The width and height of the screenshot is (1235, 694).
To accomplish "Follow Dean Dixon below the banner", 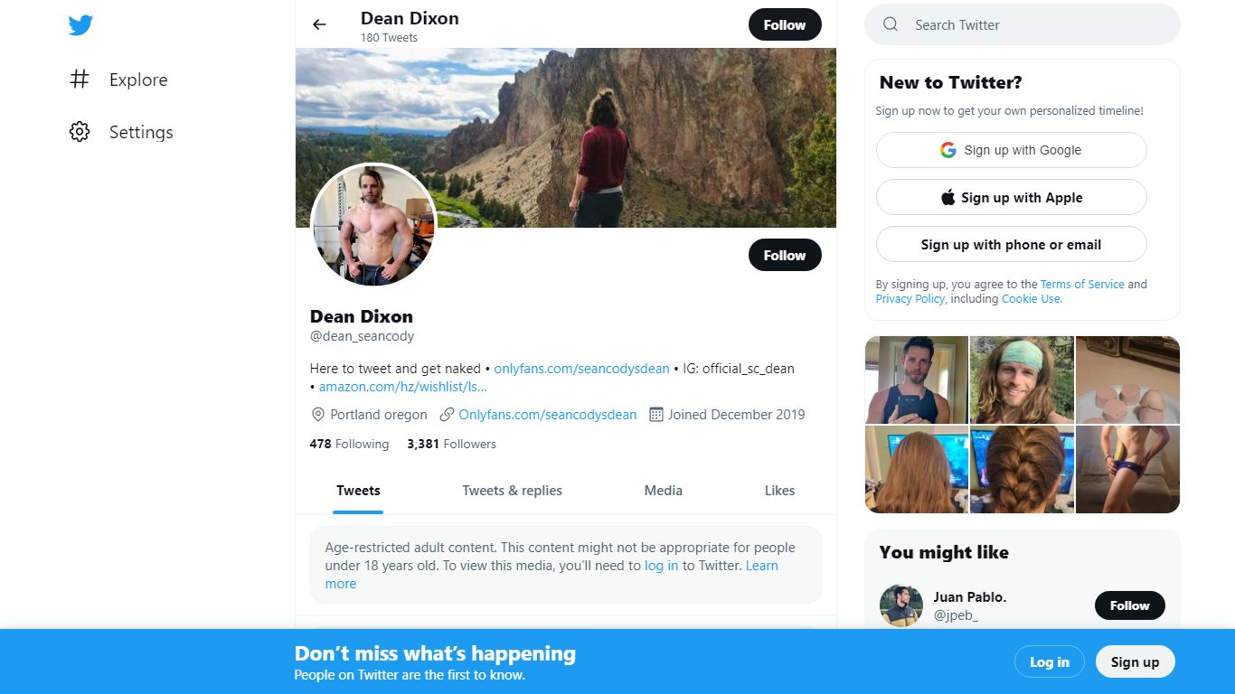I will click(x=785, y=255).
